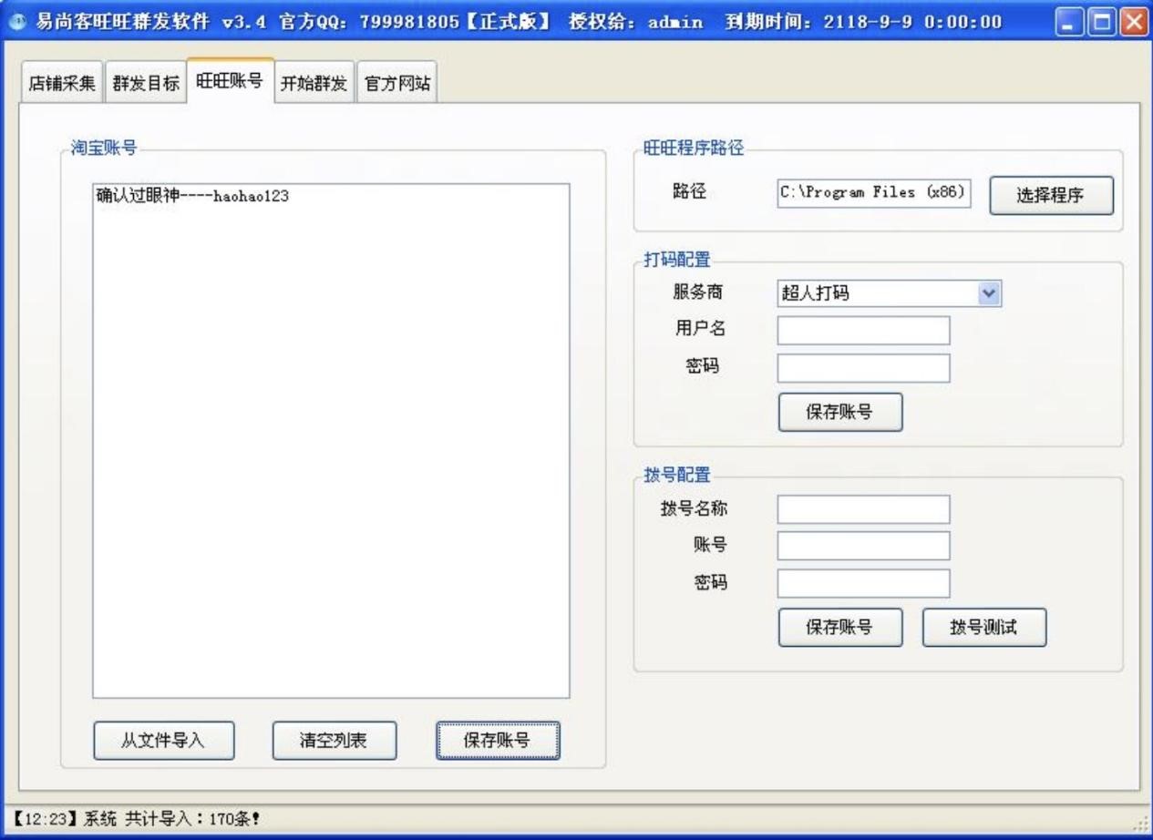Image resolution: width=1153 pixels, height=840 pixels.
Task: Open the 店铺采集 tab
Action: pyautogui.click(x=62, y=84)
